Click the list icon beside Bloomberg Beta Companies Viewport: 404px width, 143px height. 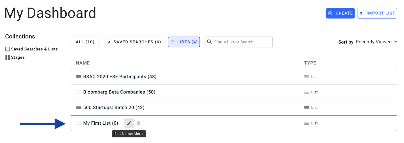[79, 92]
